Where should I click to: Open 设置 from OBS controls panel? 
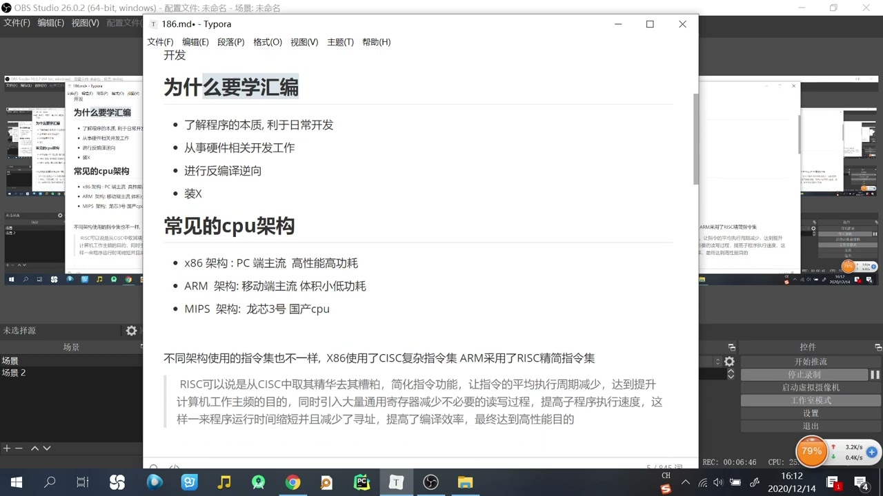pyautogui.click(x=811, y=413)
